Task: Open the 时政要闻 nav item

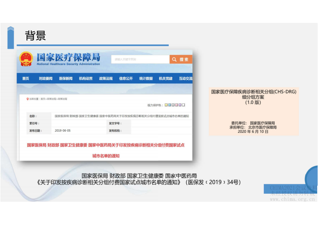Action: coord(46,79)
